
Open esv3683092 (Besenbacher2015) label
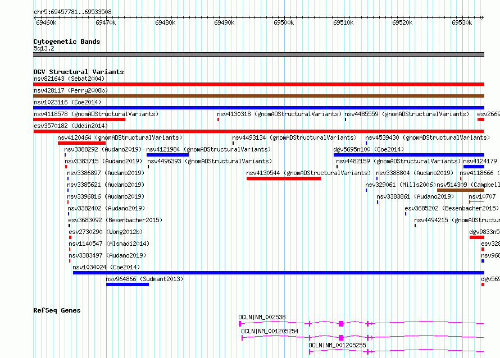pyautogui.click(x=115, y=220)
